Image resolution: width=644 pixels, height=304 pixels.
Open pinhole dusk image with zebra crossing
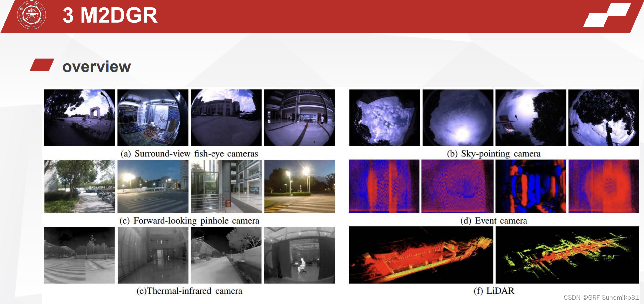point(153,186)
